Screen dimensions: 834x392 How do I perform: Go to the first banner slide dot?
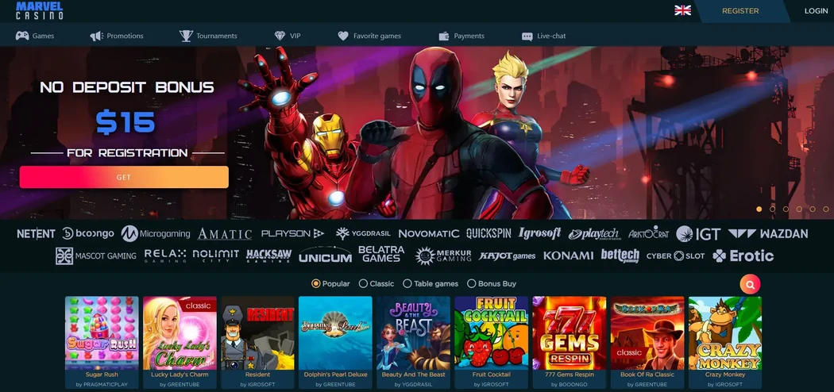click(x=759, y=209)
